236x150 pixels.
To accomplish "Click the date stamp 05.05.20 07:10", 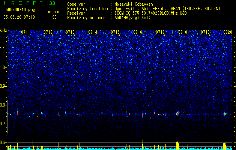I will coord(19,17).
